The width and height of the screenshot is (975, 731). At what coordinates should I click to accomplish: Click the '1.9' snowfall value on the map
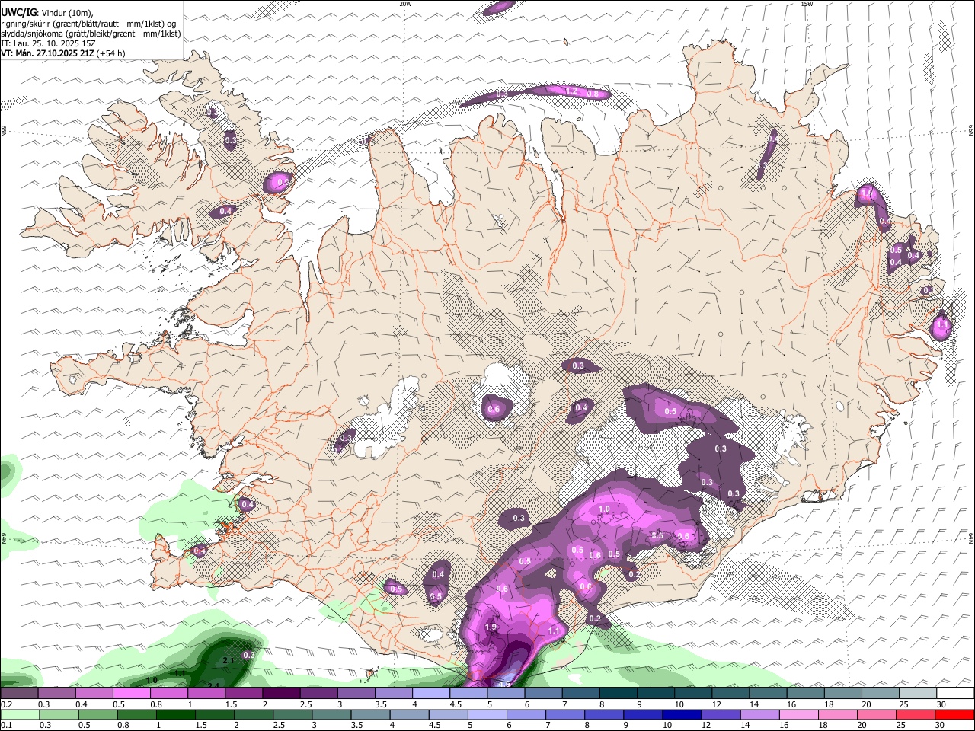pos(491,627)
